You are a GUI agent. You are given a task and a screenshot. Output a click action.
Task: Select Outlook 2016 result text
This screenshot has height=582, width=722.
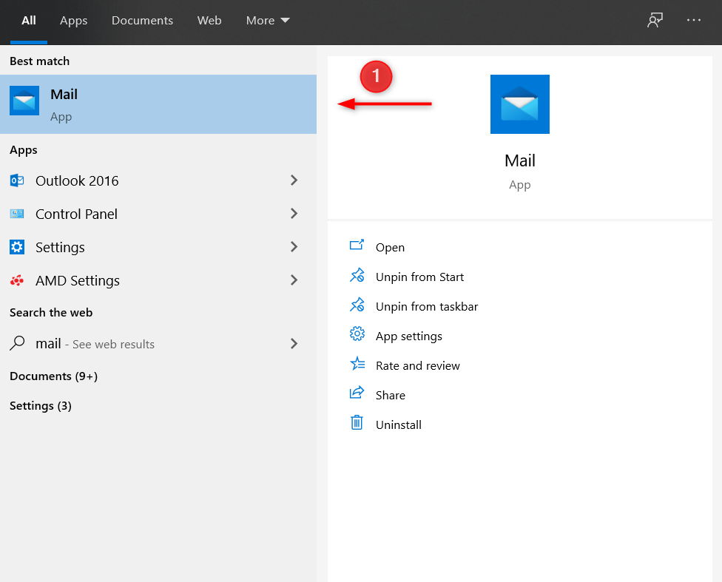tap(77, 180)
